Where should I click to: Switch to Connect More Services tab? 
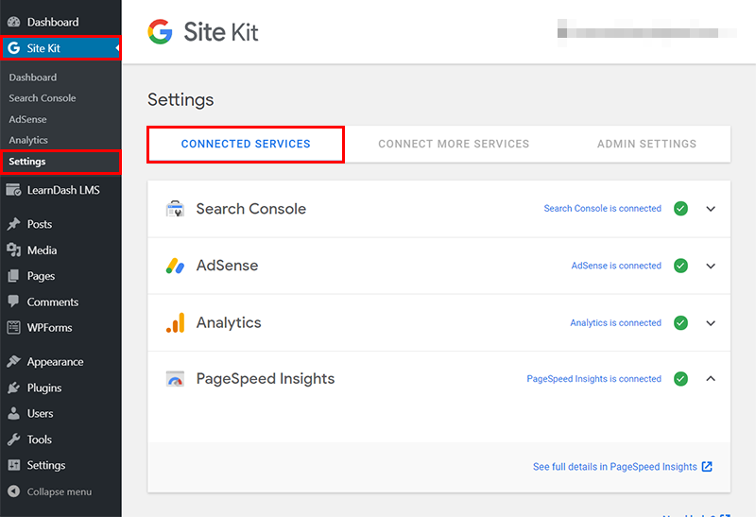[454, 145]
